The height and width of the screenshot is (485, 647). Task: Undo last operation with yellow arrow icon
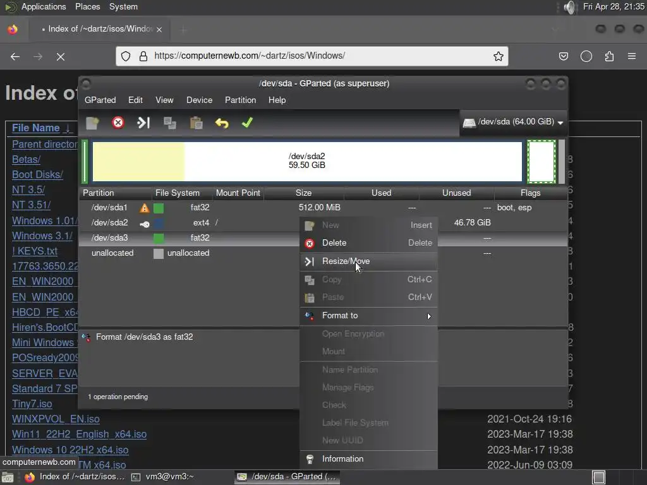tap(222, 123)
